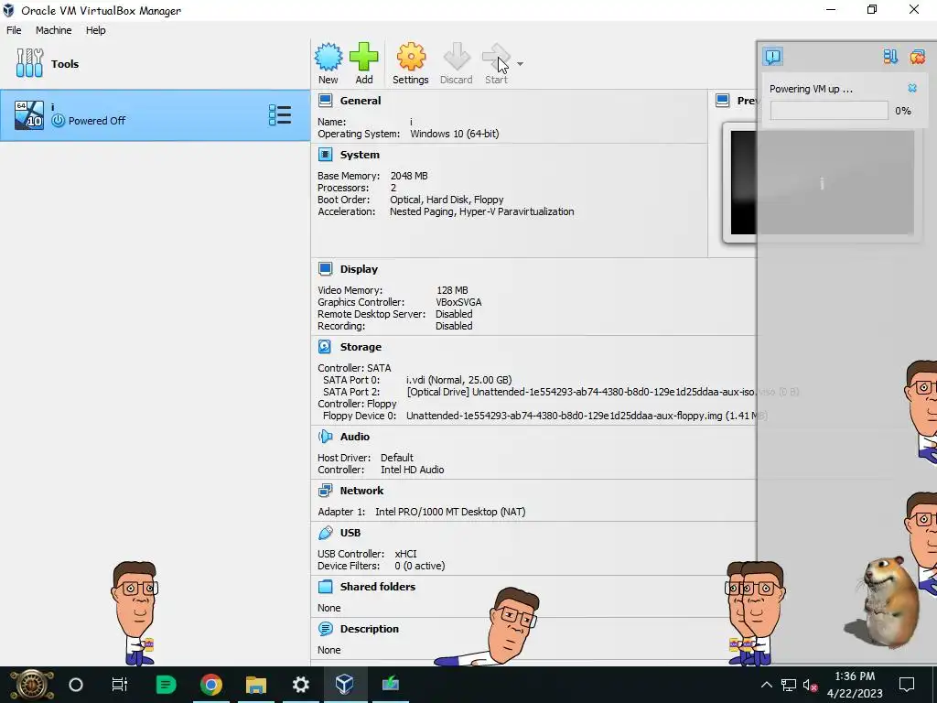Open Task View on the taskbar
The width and height of the screenshot is (937, 703).
[120, 685]
